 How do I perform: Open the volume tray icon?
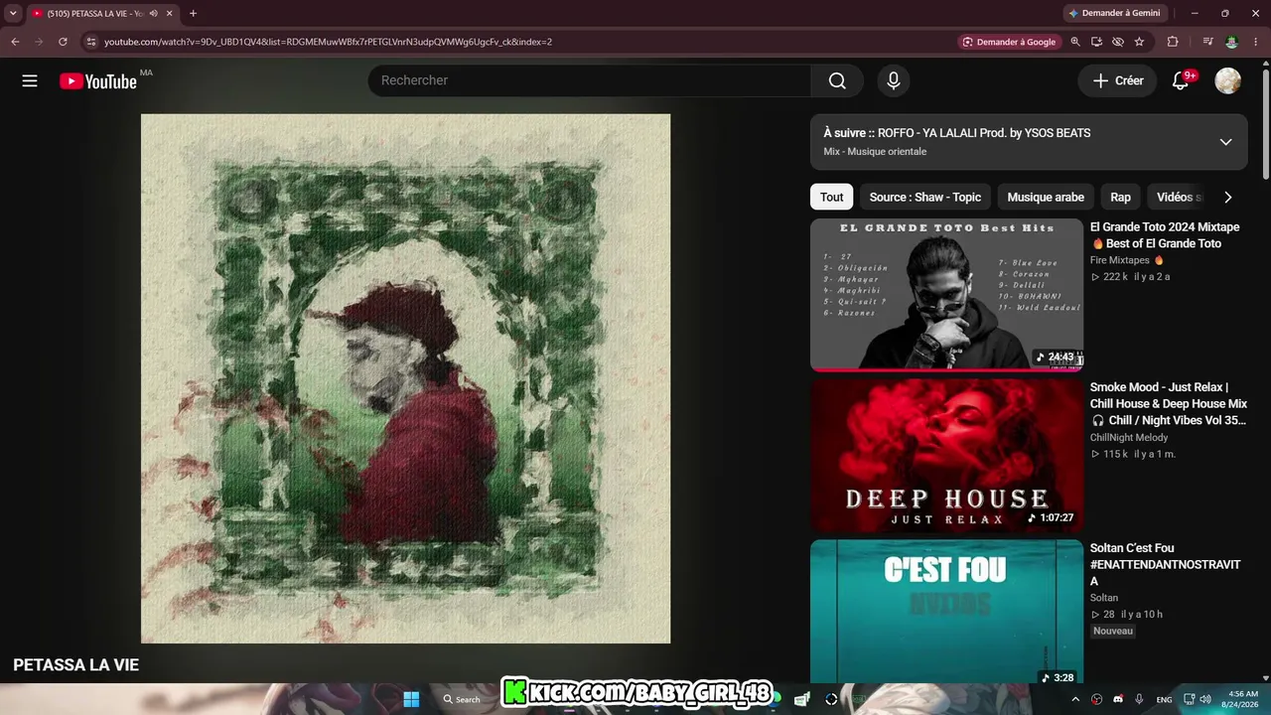click(x=1205, y=699)
